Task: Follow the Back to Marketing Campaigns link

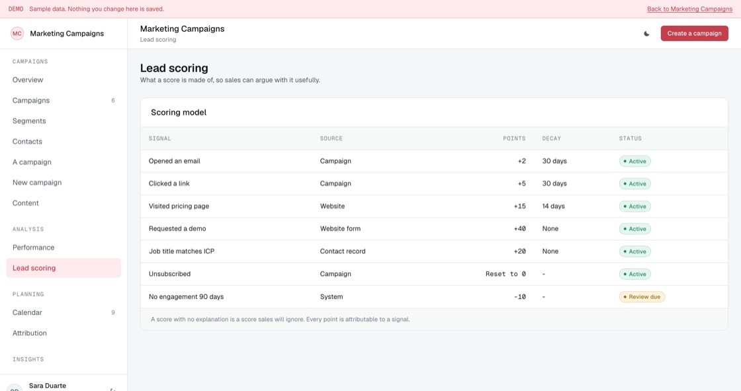Action: [x=689, y=9]
